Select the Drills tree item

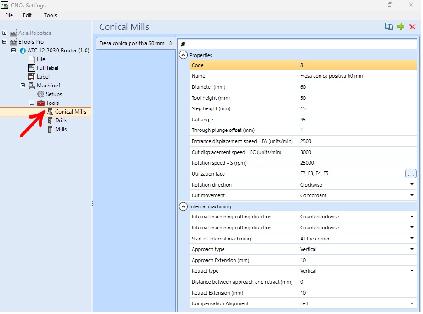(62, 121)
